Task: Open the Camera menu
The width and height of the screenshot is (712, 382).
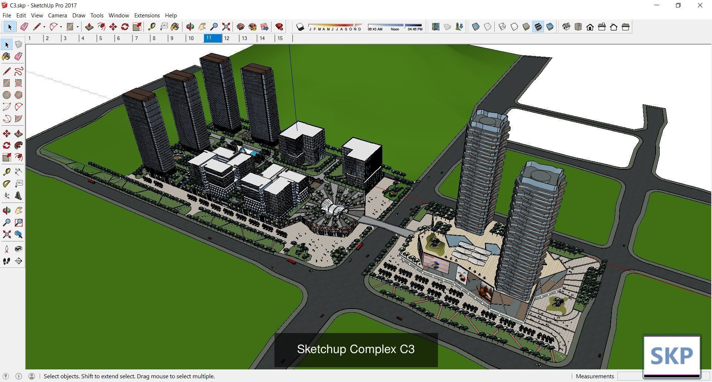Action: (57, 15)
